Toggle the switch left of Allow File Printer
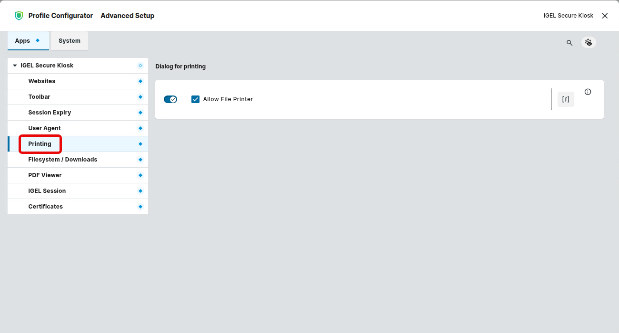The image size is (619, 333). point(170,99)
